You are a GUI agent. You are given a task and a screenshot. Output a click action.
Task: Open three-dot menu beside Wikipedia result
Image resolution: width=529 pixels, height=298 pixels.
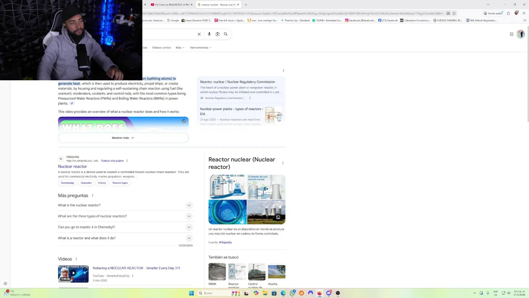coord(127,161)
